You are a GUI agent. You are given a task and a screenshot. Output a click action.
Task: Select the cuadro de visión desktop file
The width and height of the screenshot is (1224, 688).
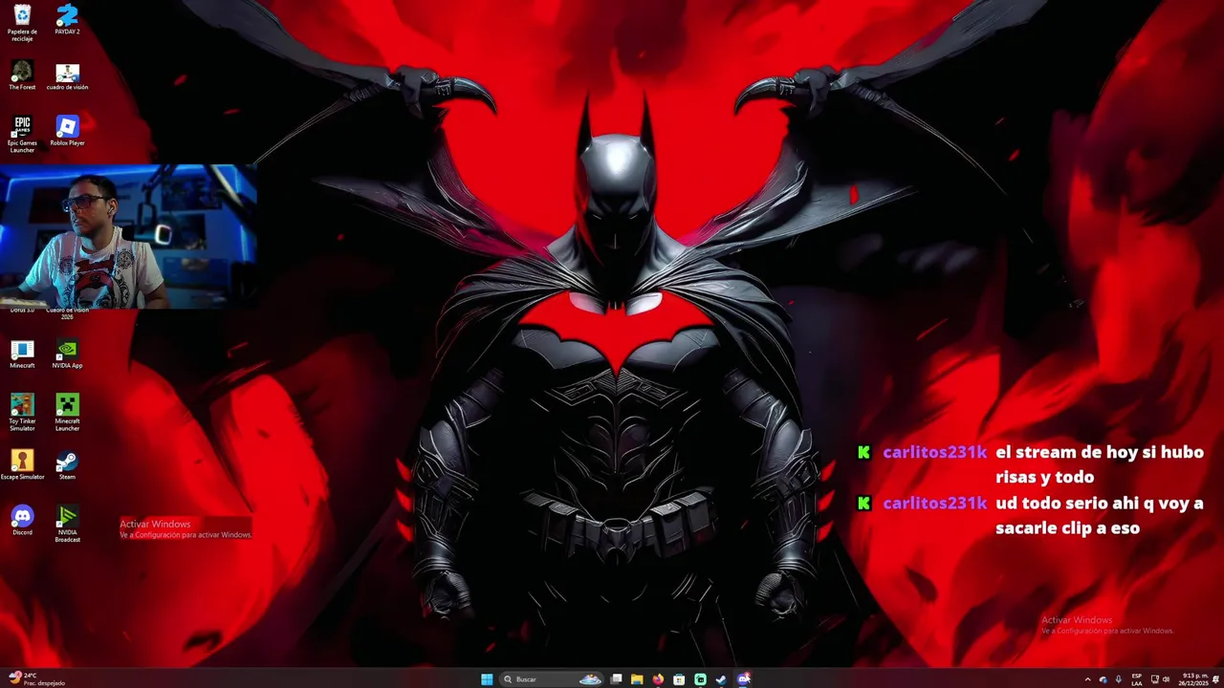click(67, 76)
